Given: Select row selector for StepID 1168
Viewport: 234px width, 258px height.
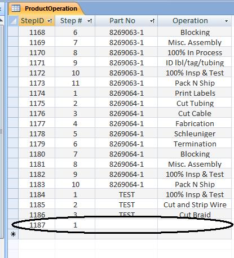Looking at the screenshot, I should coord(13,32).
